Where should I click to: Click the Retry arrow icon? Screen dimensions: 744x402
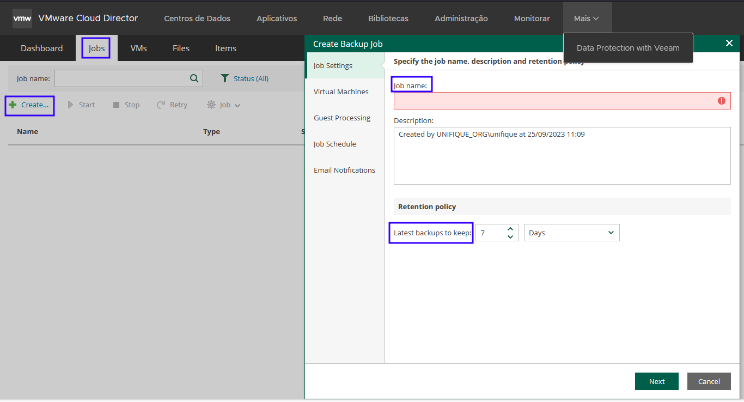click(161, 105)
